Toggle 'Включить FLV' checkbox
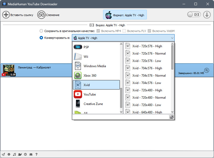The height and width of the screenshot is (158, 214). pyautogui.click(x=124, y=31)
